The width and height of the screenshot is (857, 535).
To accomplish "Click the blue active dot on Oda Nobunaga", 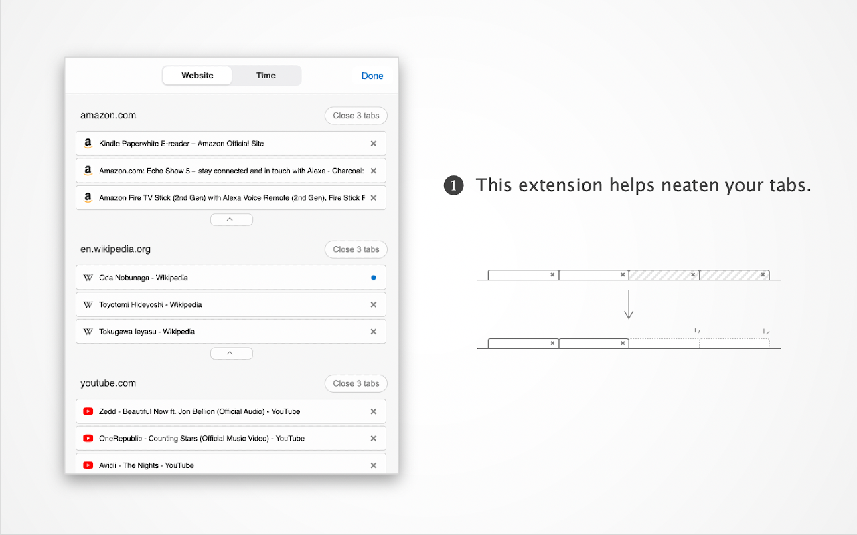I will (374, 278).
